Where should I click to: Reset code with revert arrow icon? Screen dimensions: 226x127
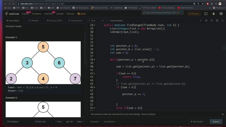[212, 20]
